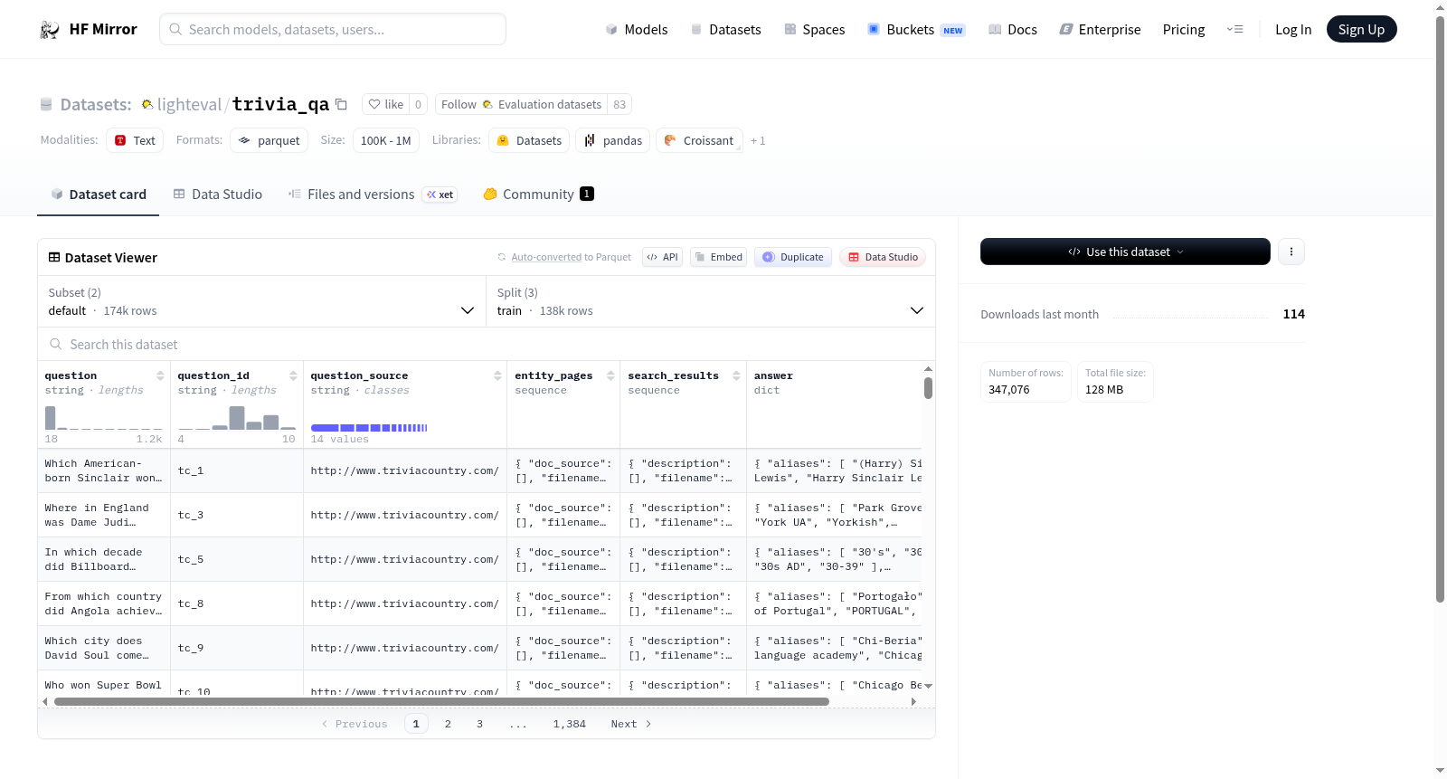
Task: Open the Use this dataset dropdown
Action: (1125, 252)
